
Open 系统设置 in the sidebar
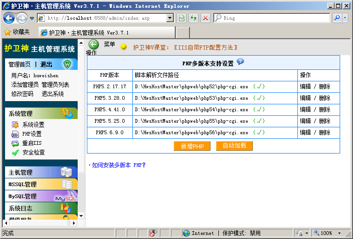pos(33,125)
